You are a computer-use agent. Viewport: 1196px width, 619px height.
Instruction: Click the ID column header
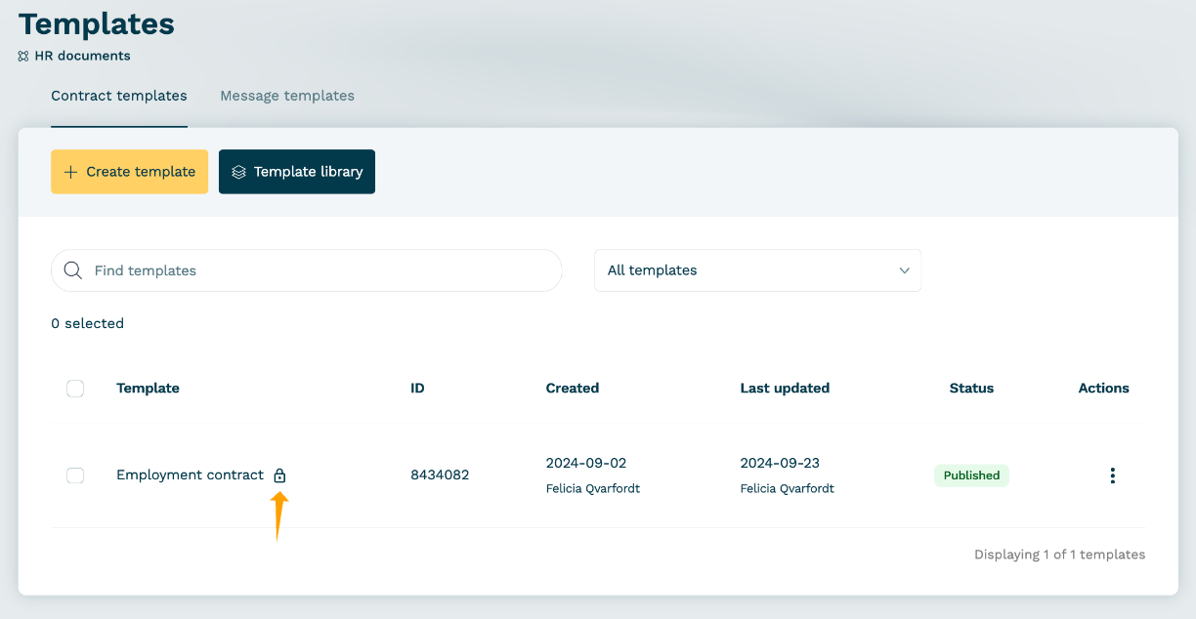point(417,389)
